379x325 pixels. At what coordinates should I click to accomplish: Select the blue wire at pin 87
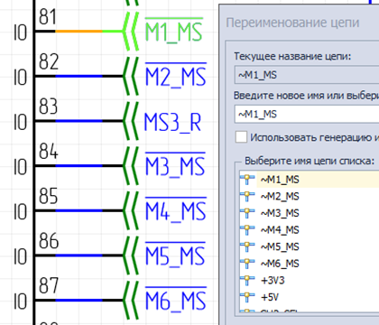point(79,301)
